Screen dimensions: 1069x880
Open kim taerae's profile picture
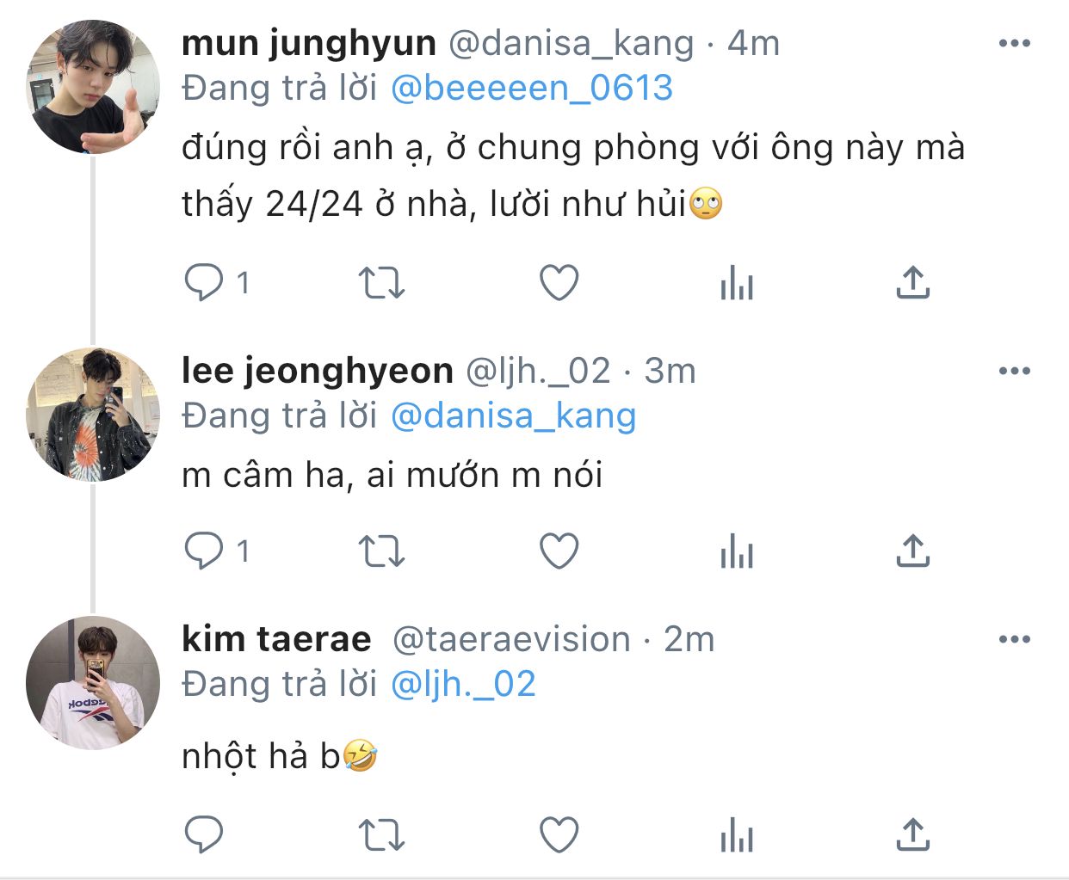point(93,682)
